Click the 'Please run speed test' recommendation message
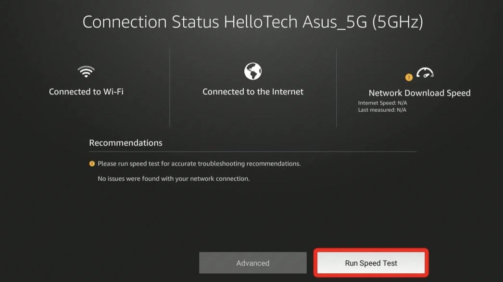The width and height of the screenshot is (503, 282). click(x=199, y=164)
